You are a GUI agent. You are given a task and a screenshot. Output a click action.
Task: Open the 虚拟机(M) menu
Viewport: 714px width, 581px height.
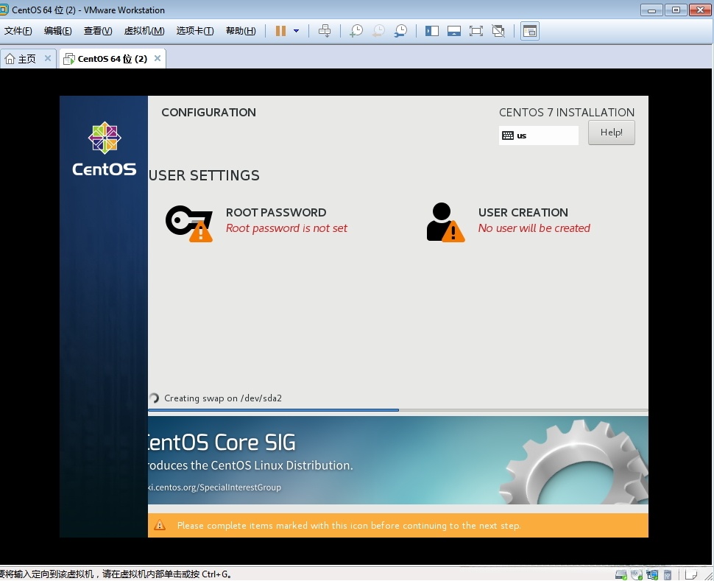click(x=144, y=31)
